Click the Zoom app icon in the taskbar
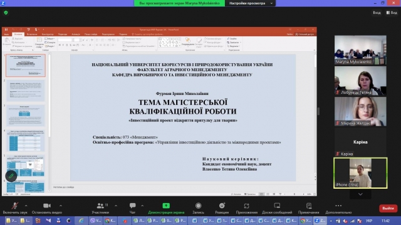401x225 pixels. tap(320, 221)
